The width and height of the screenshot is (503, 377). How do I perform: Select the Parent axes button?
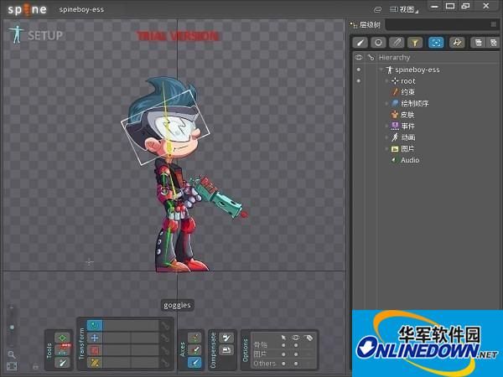pyautogui.click(x=194, y=350)
